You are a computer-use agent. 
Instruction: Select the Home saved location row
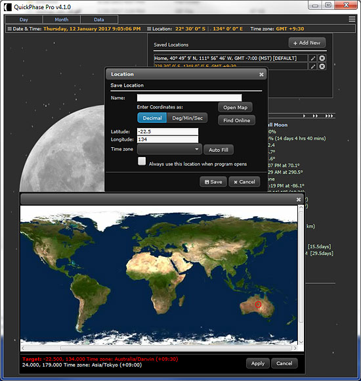[x=230, y=58]
